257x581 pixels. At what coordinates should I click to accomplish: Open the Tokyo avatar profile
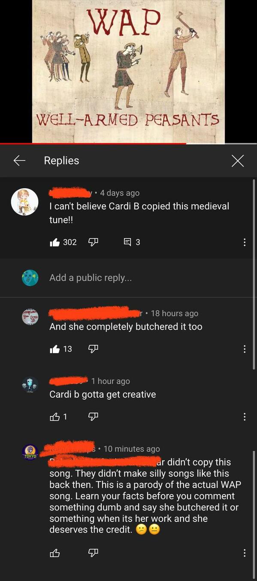pos(30,452)
